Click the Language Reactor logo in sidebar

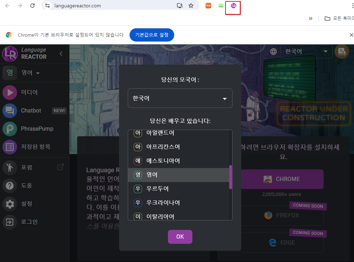(10, 54)
